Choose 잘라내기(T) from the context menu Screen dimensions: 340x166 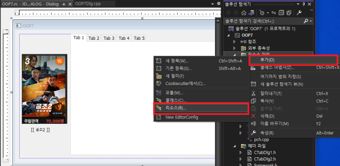(x=295, y=94)
